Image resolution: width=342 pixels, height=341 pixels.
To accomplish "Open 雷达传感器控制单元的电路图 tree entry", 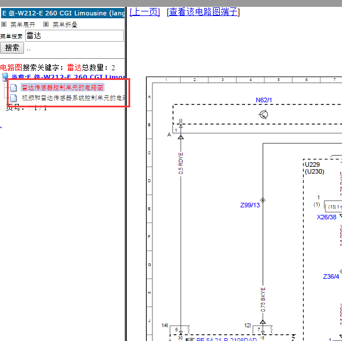I will coord(62,87).
